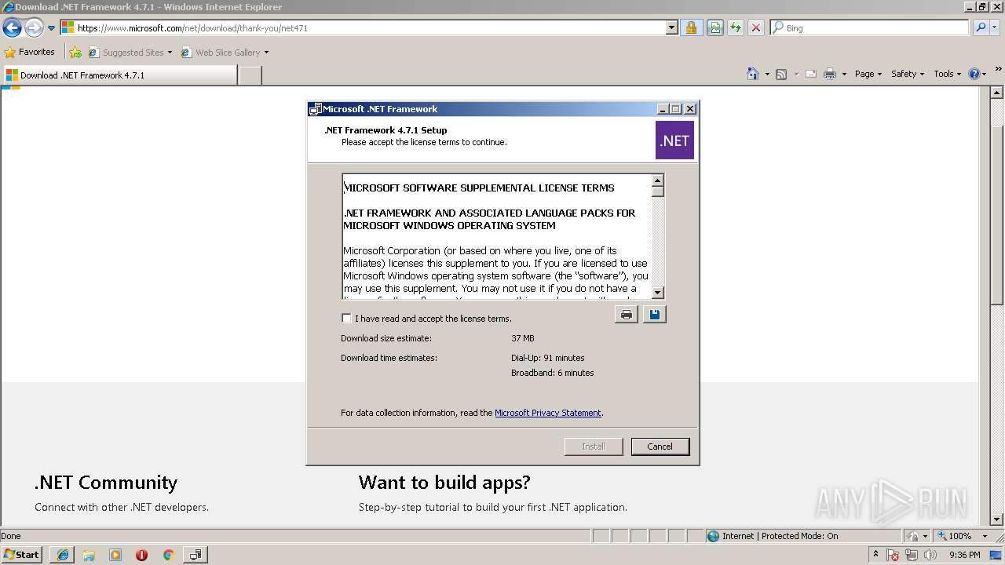
Task: Toggle the Compatibility View icon
Action: click(714, 27)
